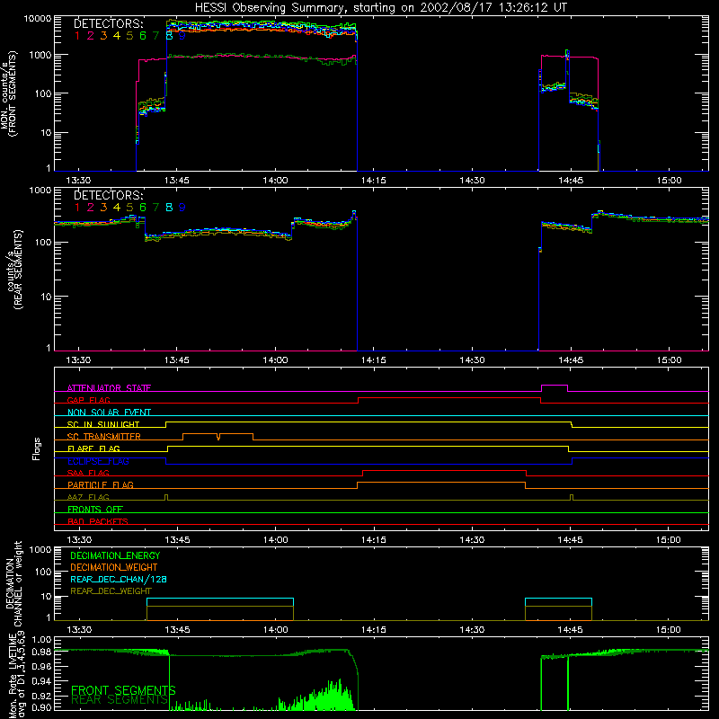
Task: Select detector 6 legend number in front segments plot
Action: click(143, 36)
